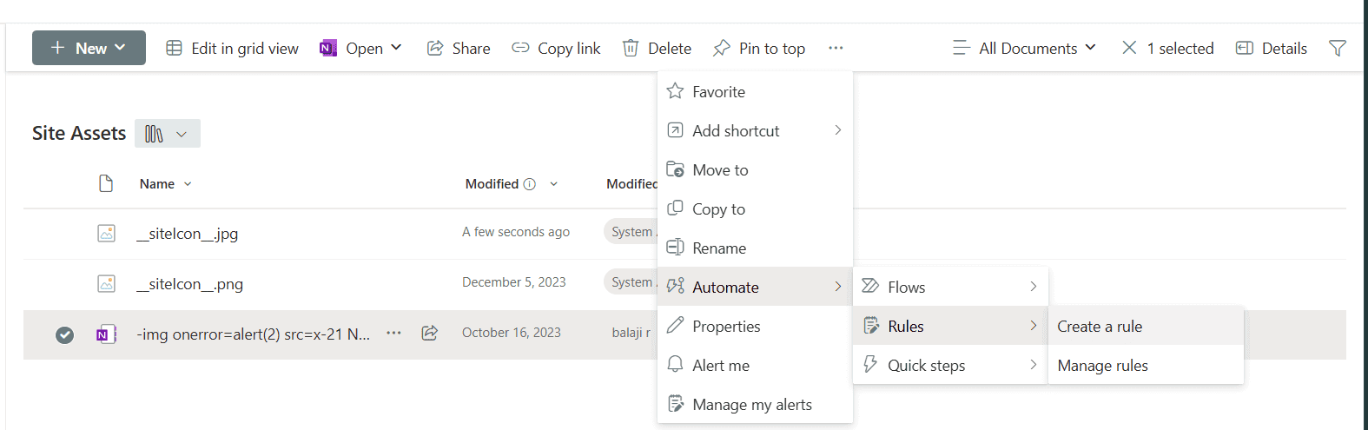Open the Details pane

click(x=1272, y=48)
